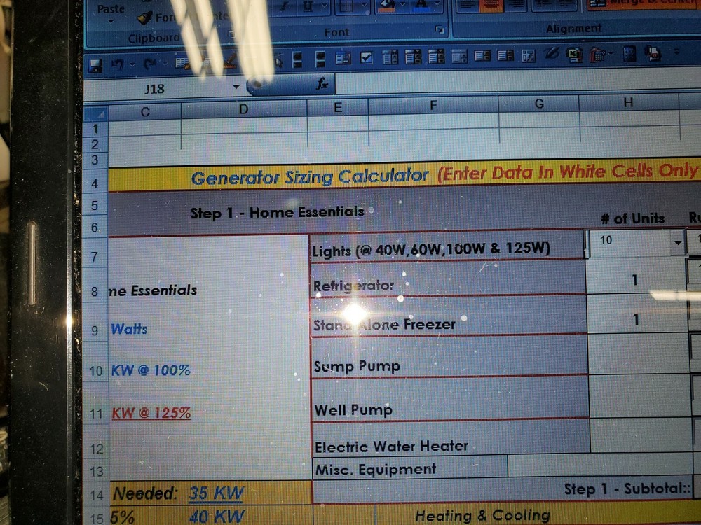Toggle Underline formatting

(x=308, y=6)
